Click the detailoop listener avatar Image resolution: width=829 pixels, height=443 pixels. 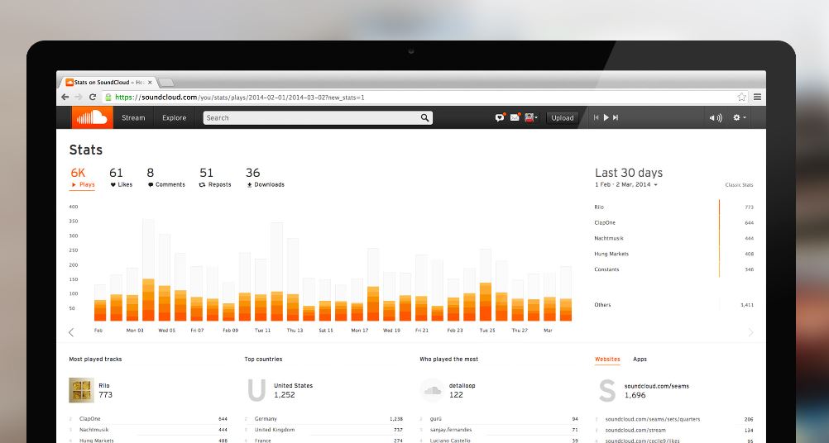click(x=433, y=390)
